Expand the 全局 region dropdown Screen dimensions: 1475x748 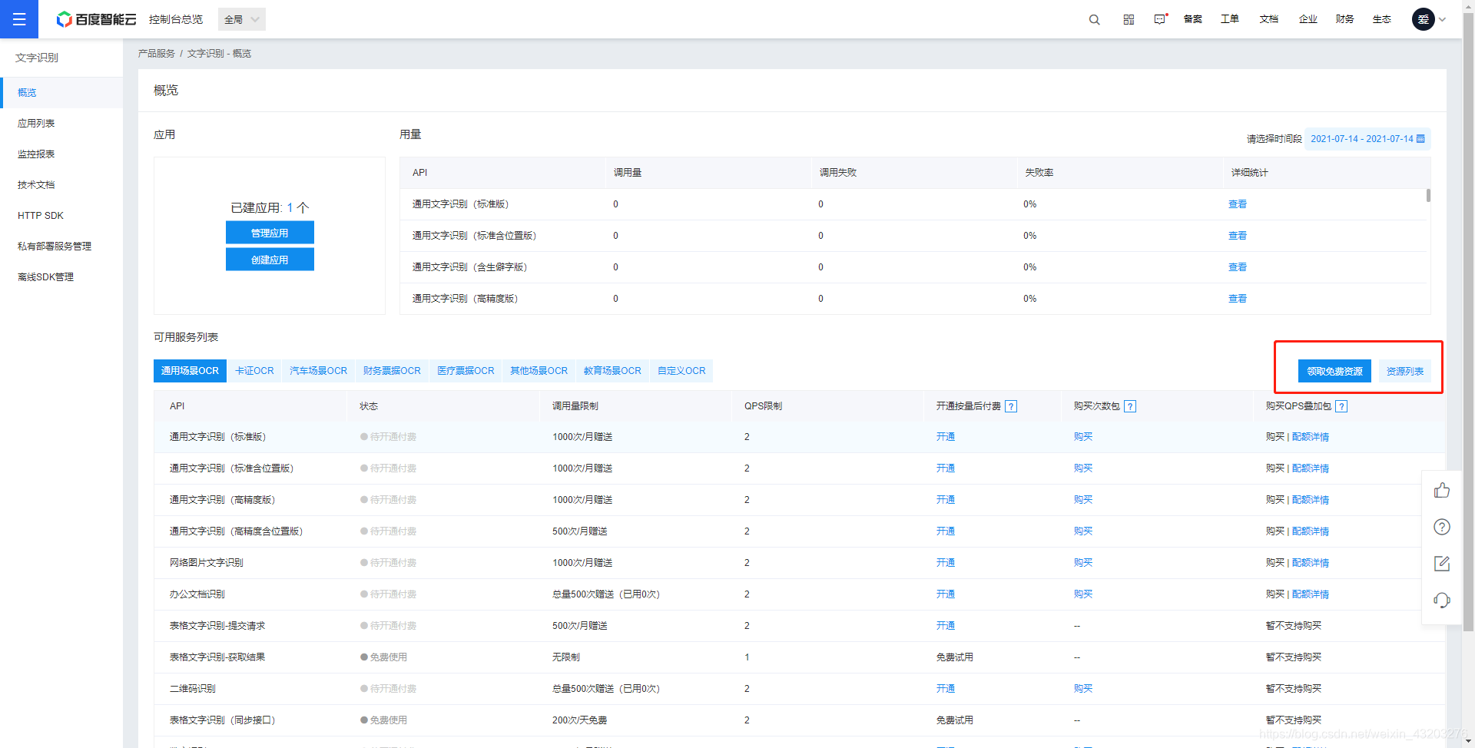[242, 19]
